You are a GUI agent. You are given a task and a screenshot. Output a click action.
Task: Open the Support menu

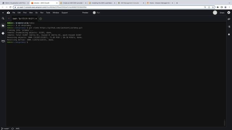[65, 13]
